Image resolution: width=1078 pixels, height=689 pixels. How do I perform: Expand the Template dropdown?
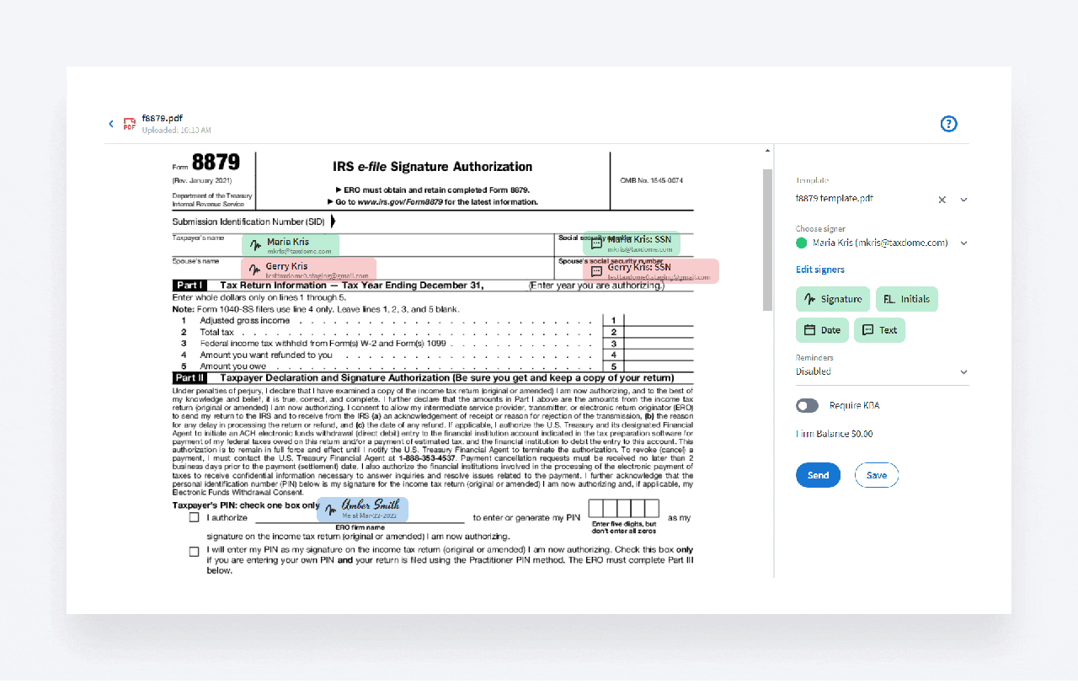[x=963, y=200]
